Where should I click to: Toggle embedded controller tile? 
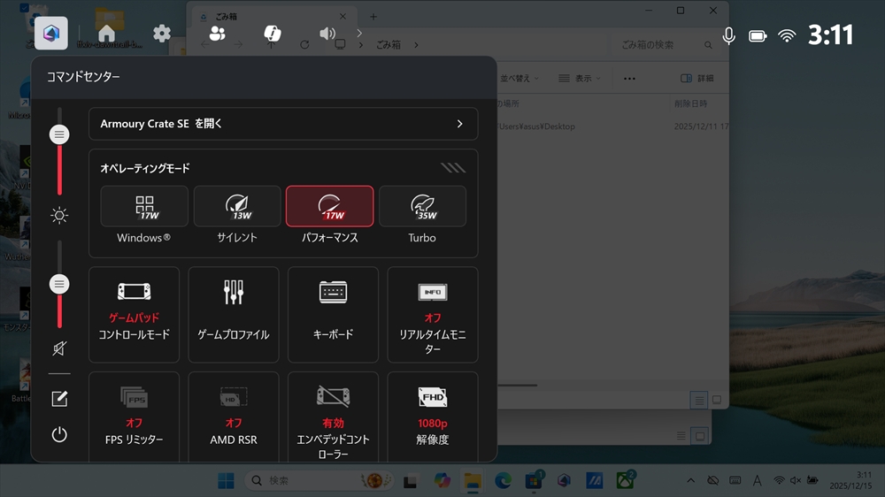coord(333,417)
